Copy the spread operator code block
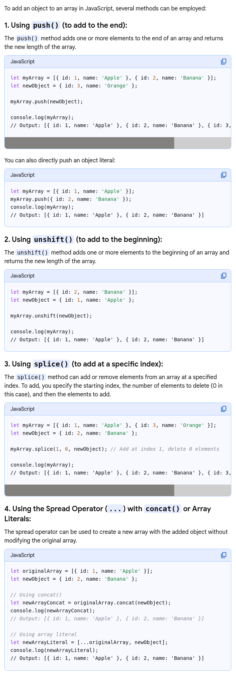The width and height of the screenshot is (236, 675). [223, 555]
